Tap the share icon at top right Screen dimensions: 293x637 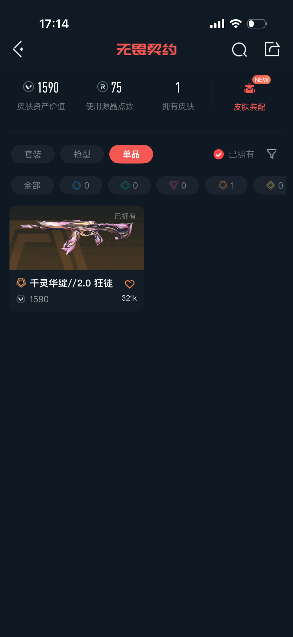coord(272,49)
